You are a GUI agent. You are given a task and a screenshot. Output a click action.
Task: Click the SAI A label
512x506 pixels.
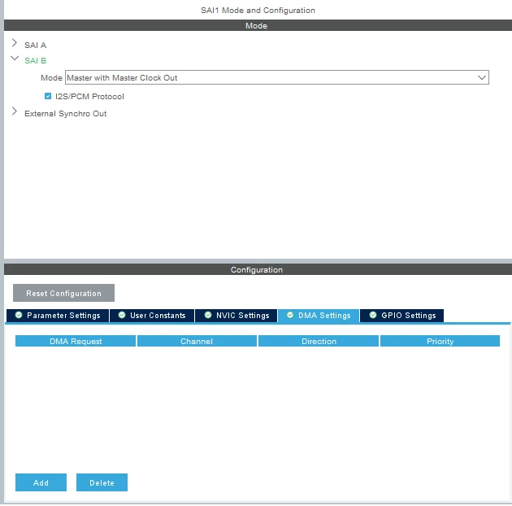[35, 45]
